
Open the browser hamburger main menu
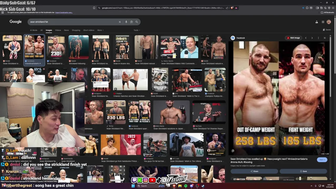333,8
